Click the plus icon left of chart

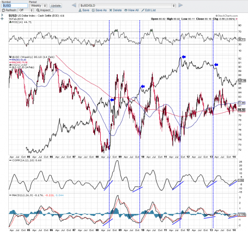[x=2, y=19]
